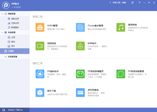Click the 点击登录 login link
The image size is (157, 112).
click(x=16, y=7)
